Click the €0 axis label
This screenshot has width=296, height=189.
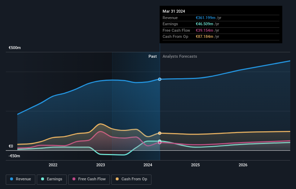11,146
